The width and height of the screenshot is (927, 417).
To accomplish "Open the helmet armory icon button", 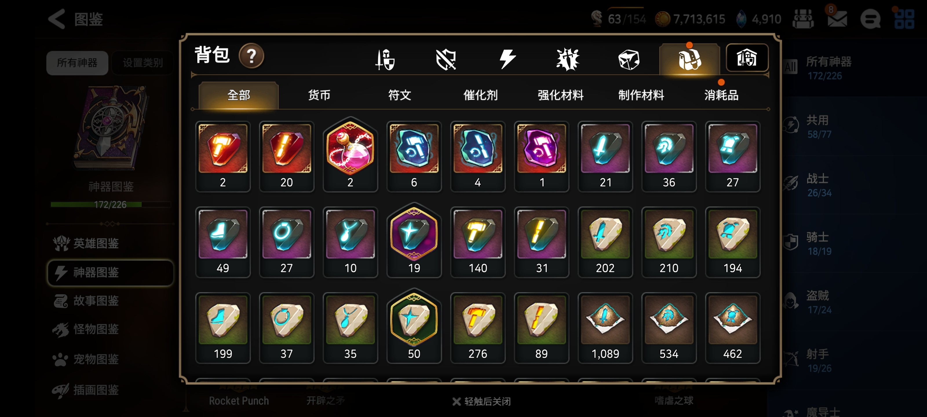I will pyautogui.click(x=747, y=58).
